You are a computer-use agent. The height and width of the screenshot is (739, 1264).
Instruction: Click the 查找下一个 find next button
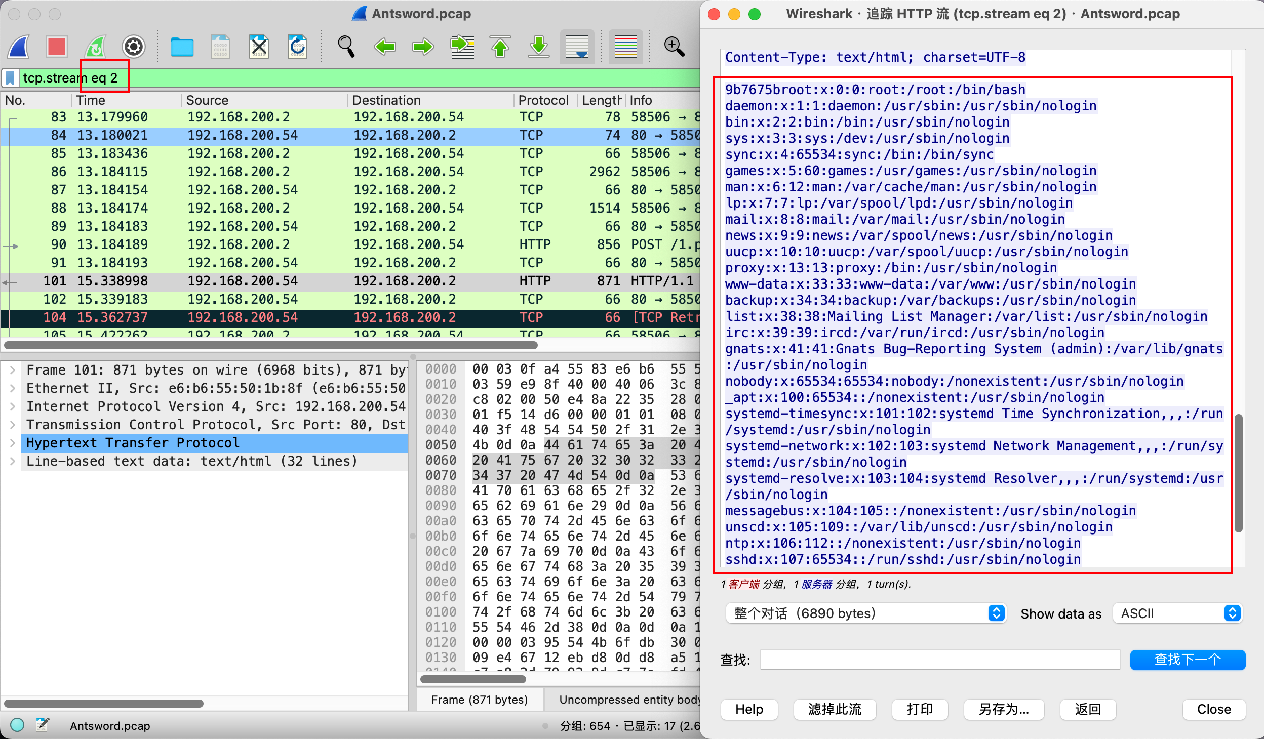(x=1188, y=660)
